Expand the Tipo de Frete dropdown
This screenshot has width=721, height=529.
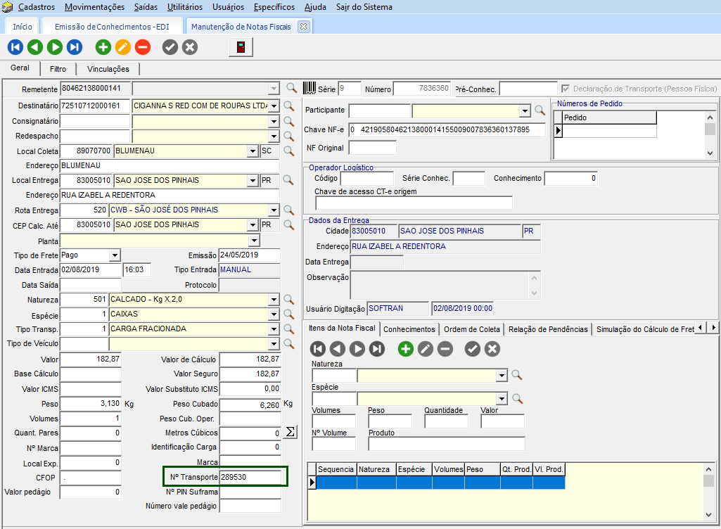115,255
